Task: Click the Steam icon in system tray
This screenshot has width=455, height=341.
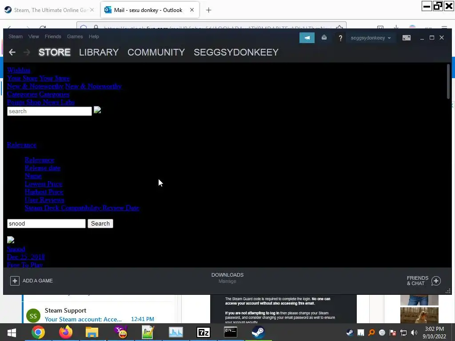Action: pos(350,333)
